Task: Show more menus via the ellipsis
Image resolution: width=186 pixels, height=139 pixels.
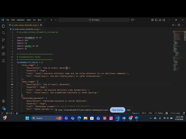Action: pos(45,20)
